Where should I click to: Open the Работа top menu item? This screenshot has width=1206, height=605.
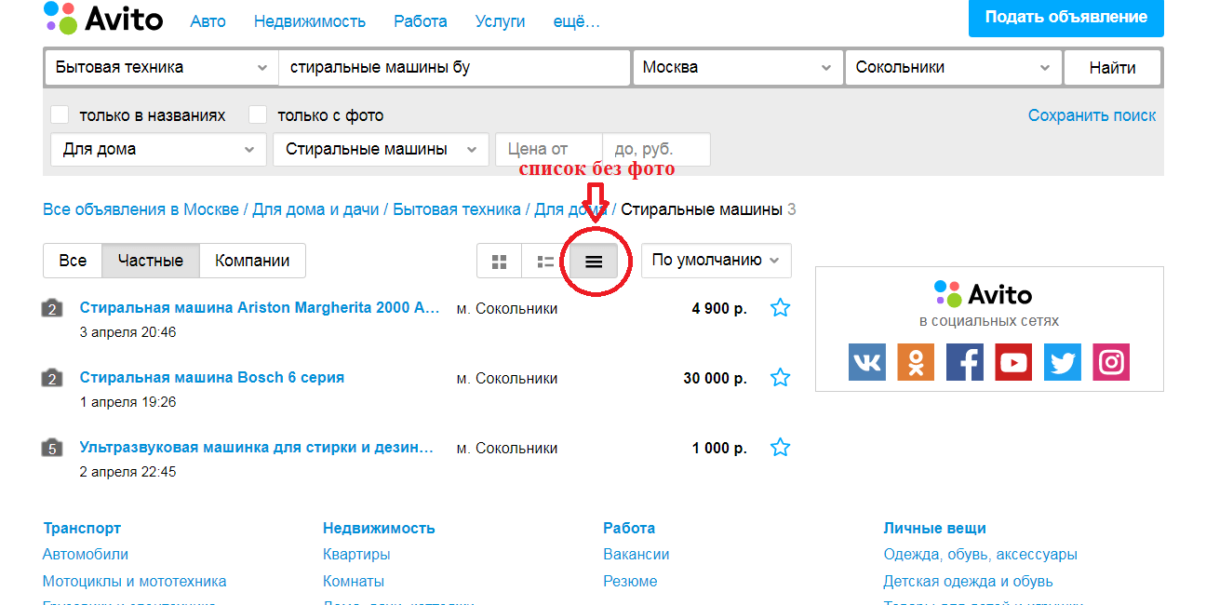pyautogui.click(x=421, y=21)
